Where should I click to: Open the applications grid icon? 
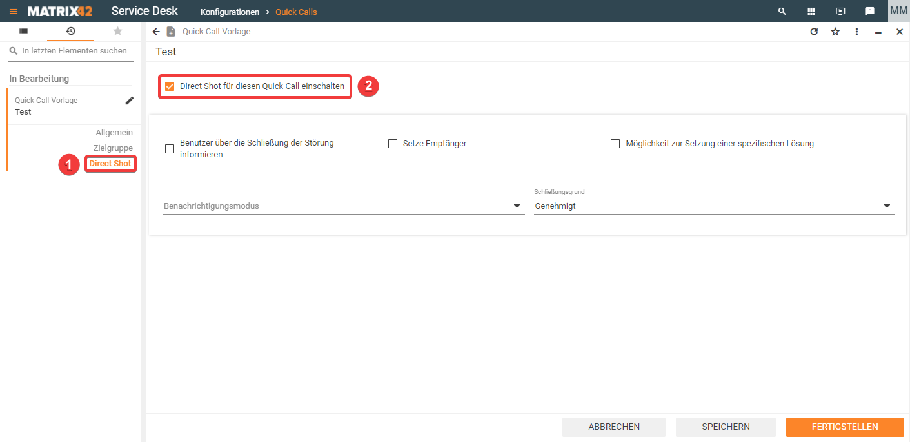point(811,12)
